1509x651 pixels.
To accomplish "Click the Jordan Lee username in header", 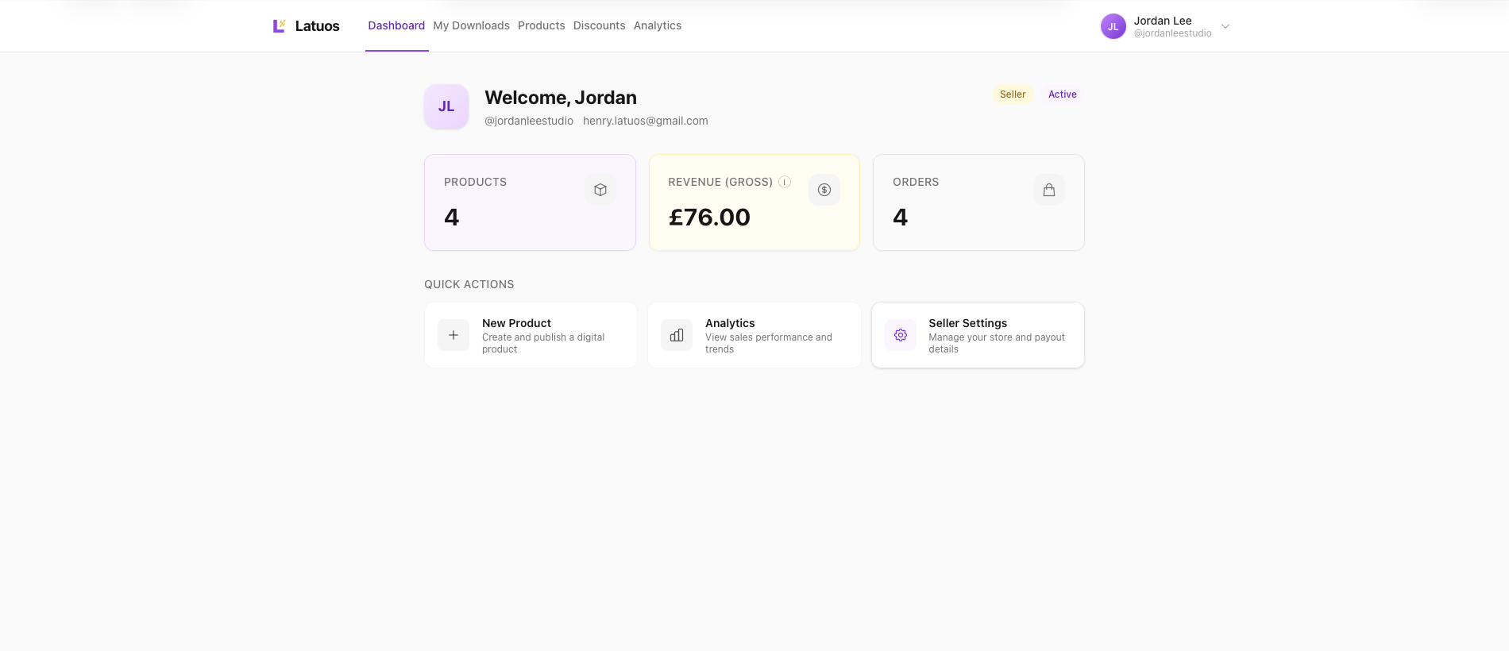I will point(1163,21).
